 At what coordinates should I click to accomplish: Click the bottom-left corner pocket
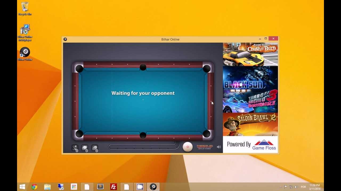[x=79, y=134]
